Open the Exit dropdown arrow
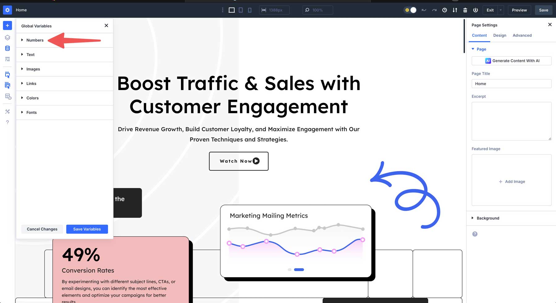 (x=501, y=10)
